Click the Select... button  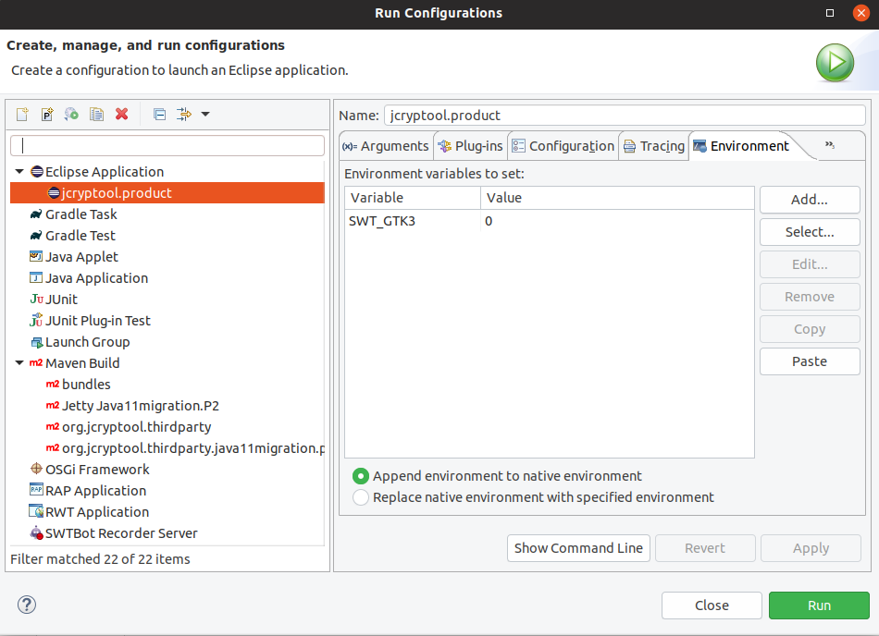pyautogui.click(x=810, y=232)
